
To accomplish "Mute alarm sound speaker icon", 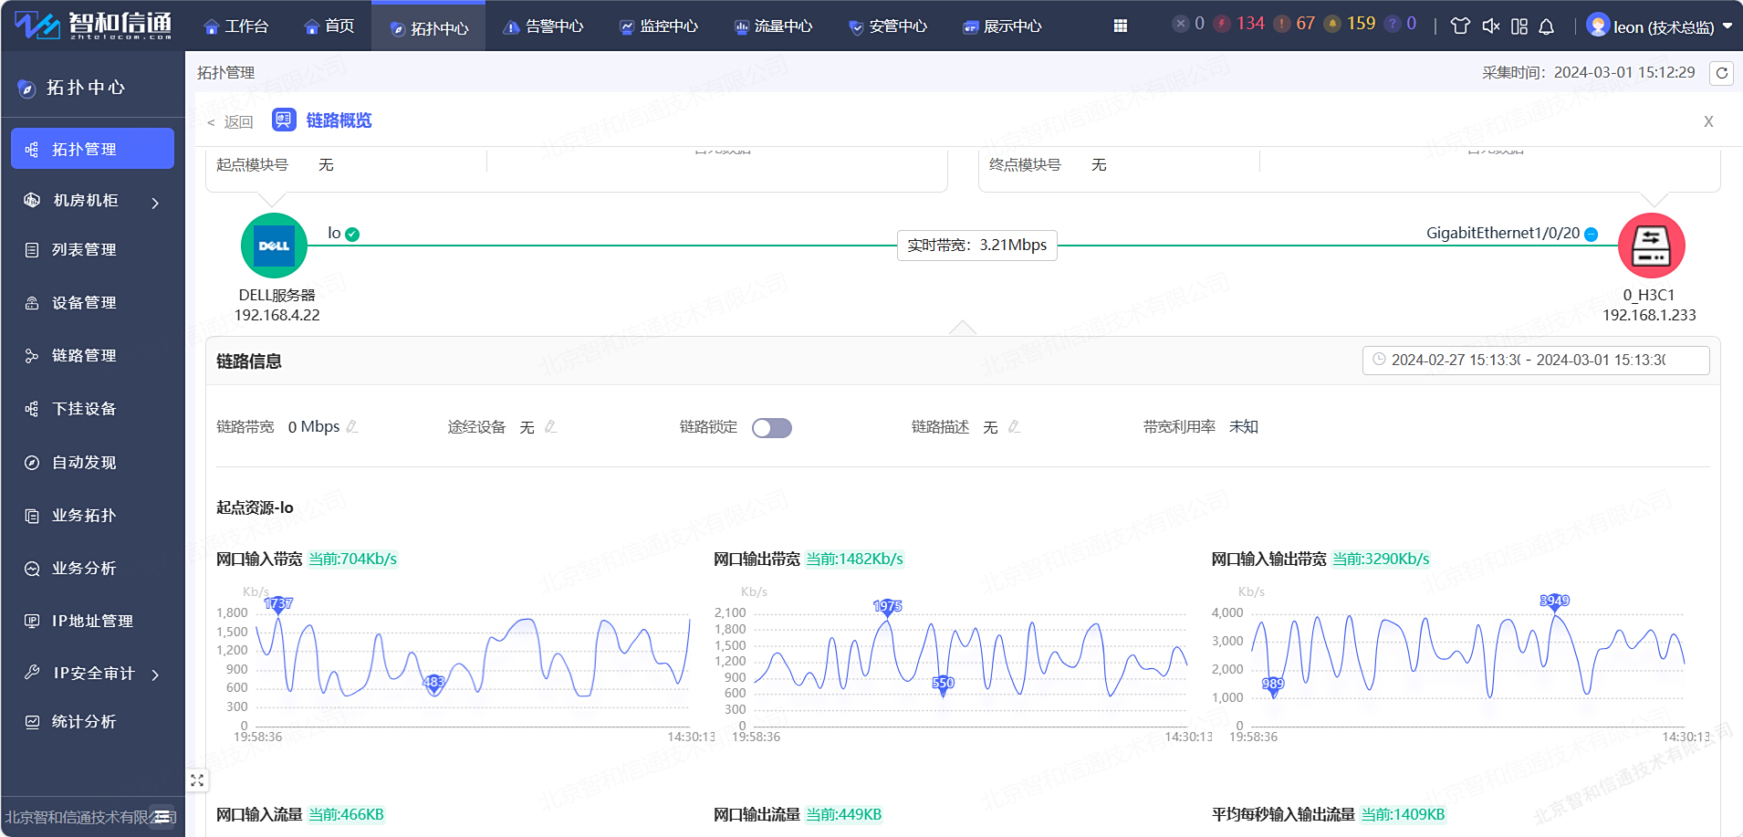I will [x=1490, y=26].
